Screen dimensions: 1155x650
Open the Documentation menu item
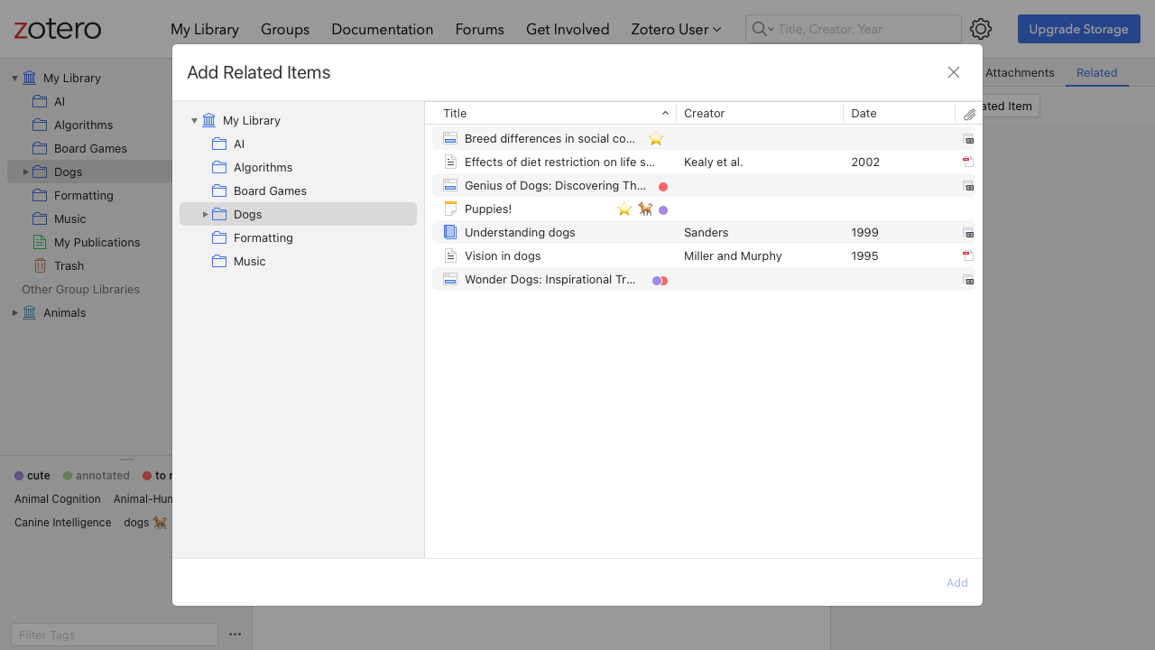tap(382, 29)
